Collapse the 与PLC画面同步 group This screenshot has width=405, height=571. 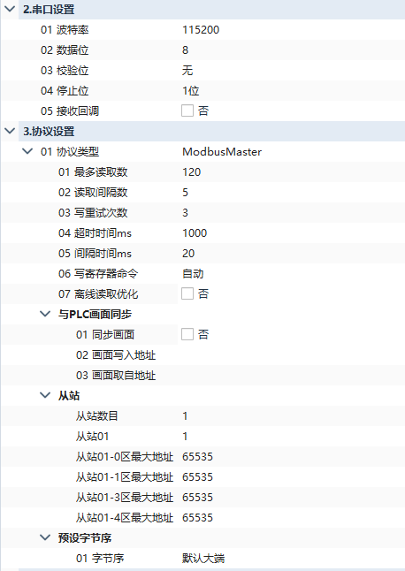click(45, 314)
